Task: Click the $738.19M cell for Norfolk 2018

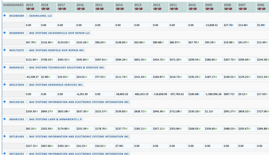Action: coord(48,60)
